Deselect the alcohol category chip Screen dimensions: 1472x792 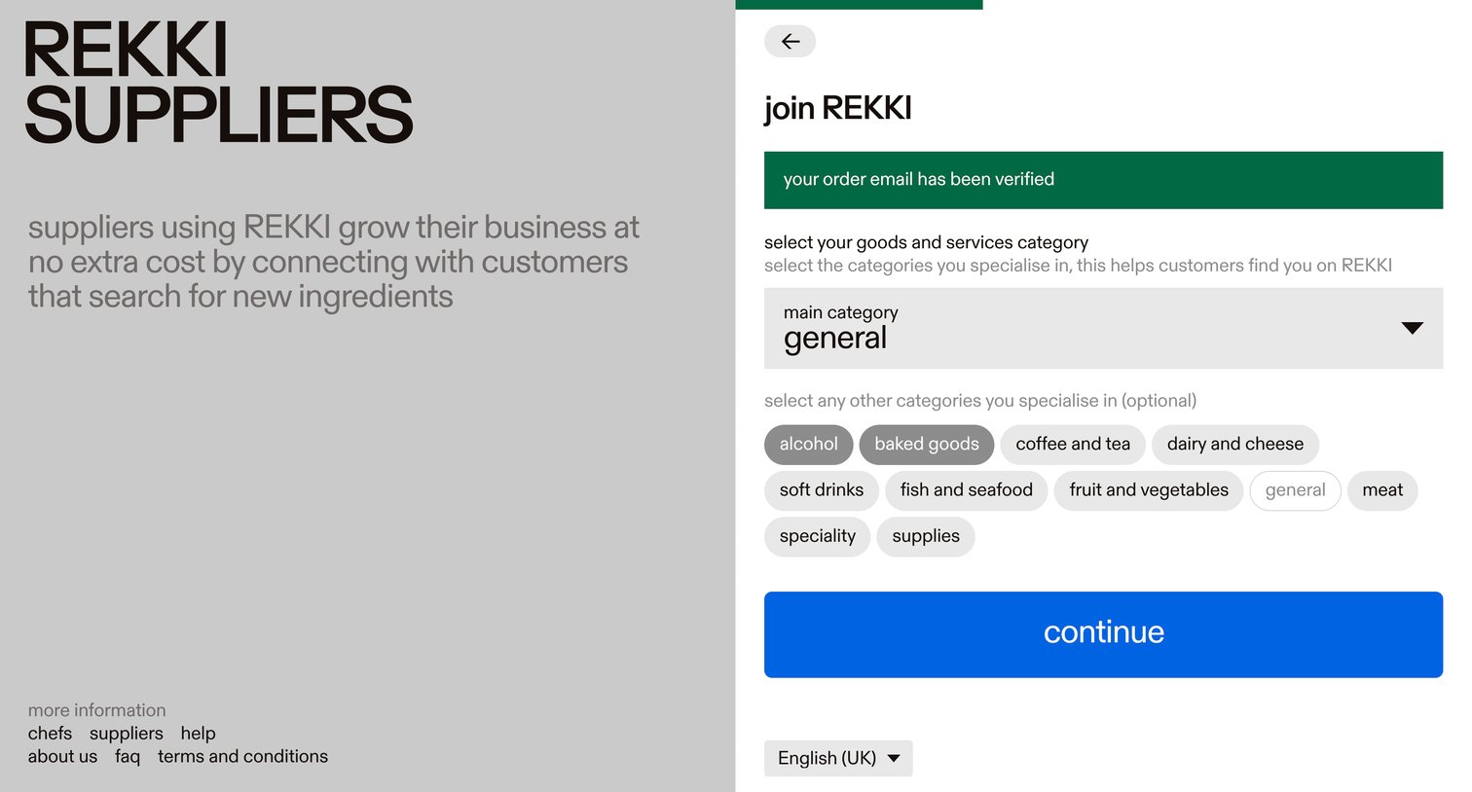(808, 445)
